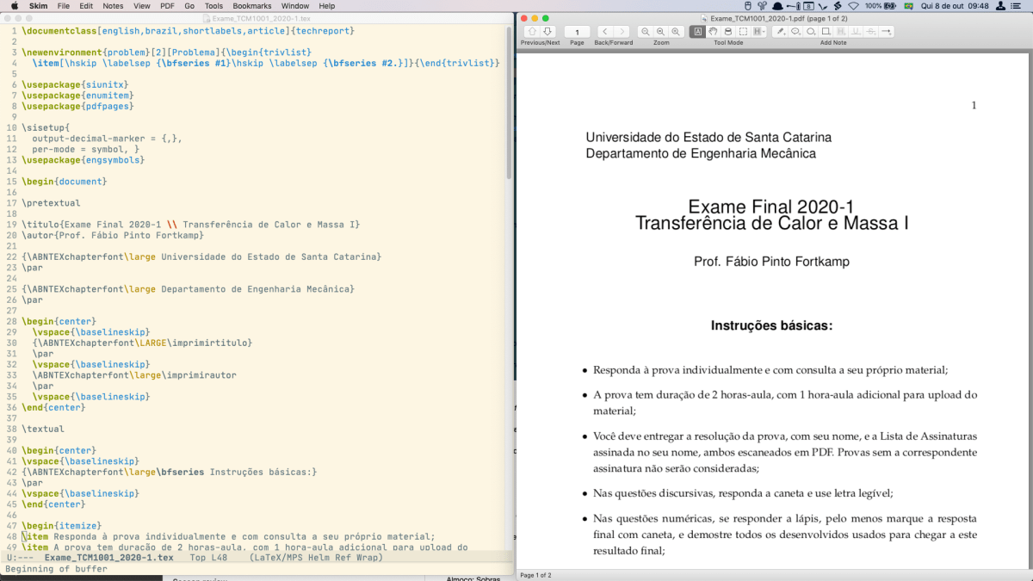Switch to the scroll hand tool mode
The height and width of the screenshot is (581, 1033).
pyautogui.click(x=714, y=32)
